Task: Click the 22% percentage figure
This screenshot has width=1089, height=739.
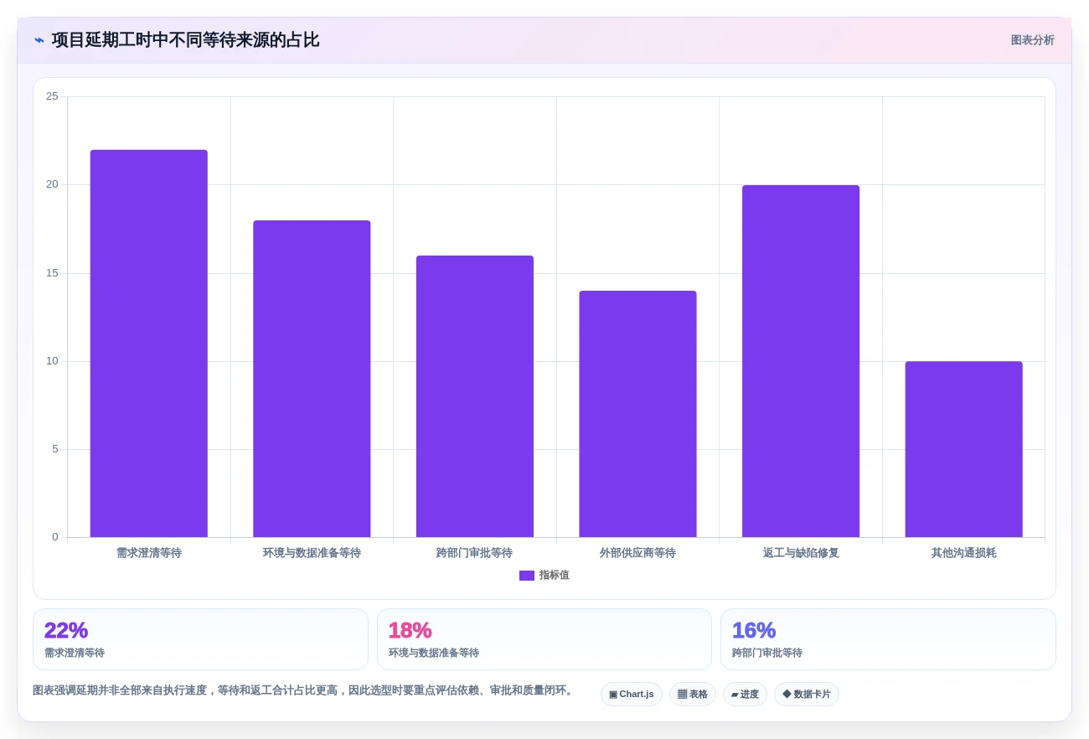Action: click(x=66, y=630)
